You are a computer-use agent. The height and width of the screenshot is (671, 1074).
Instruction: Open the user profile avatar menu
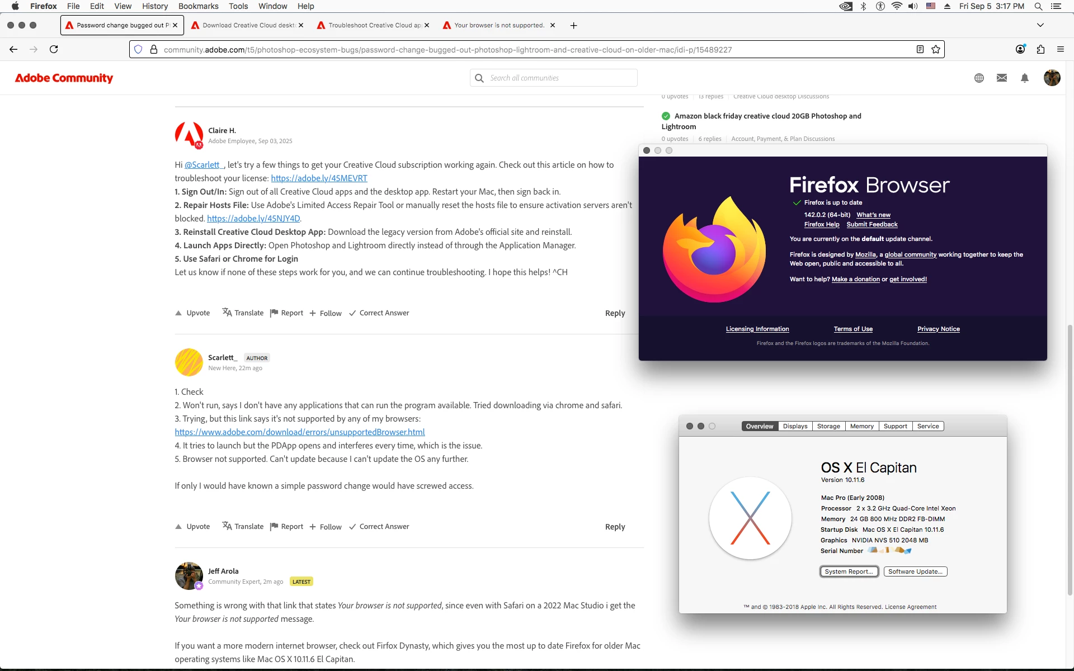tap(1052, 78)
